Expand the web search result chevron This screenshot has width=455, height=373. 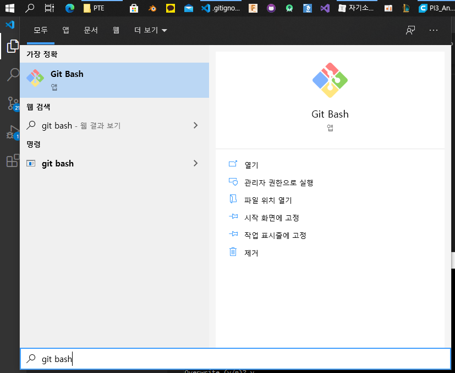pyautogui.click(x=195, y=125)
